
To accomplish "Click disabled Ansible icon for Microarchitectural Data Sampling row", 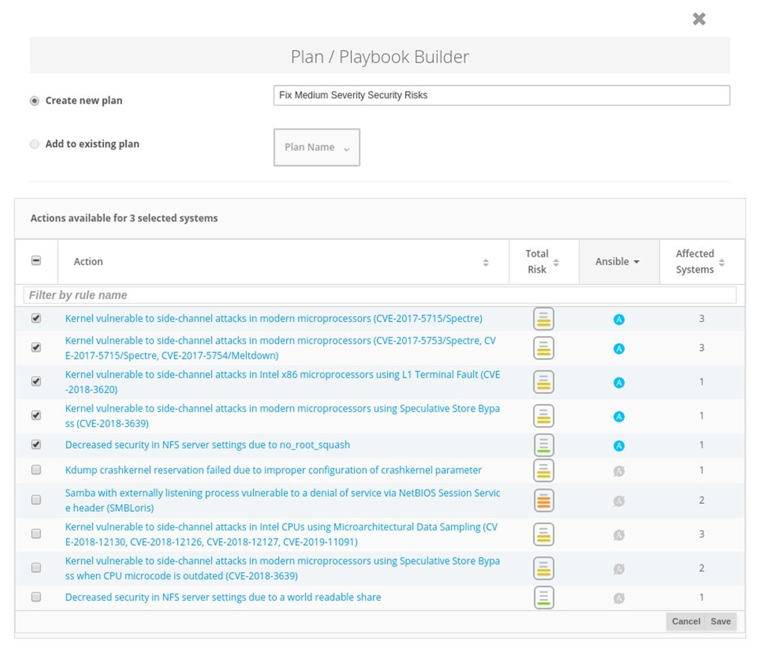I will (619, 534).
